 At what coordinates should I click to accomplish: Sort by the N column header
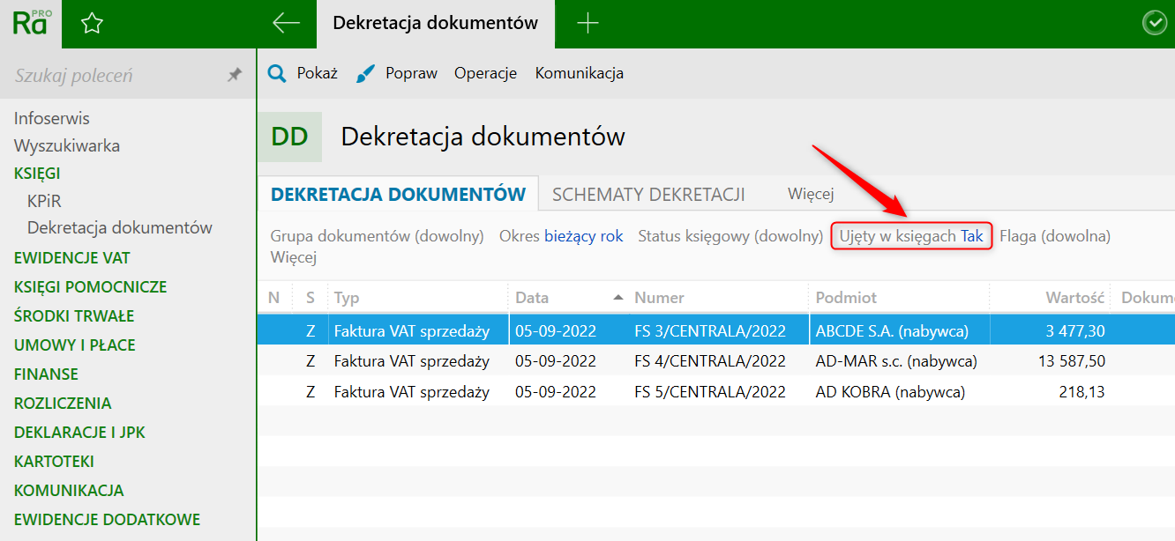pos(273,298)
